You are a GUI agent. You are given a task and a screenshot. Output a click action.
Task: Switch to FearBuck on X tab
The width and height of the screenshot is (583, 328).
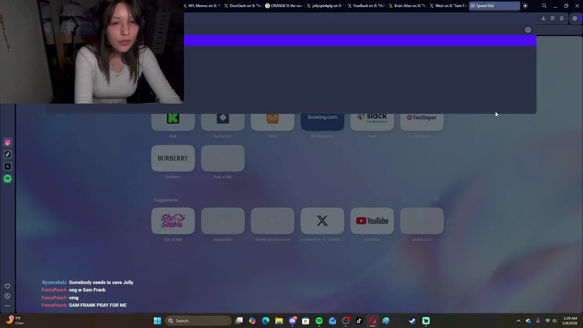366,6
